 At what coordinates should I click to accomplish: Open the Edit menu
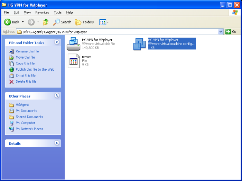16,12
